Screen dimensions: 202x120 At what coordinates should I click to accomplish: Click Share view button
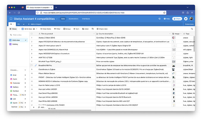pyautogui.click(x=102, y=29)
